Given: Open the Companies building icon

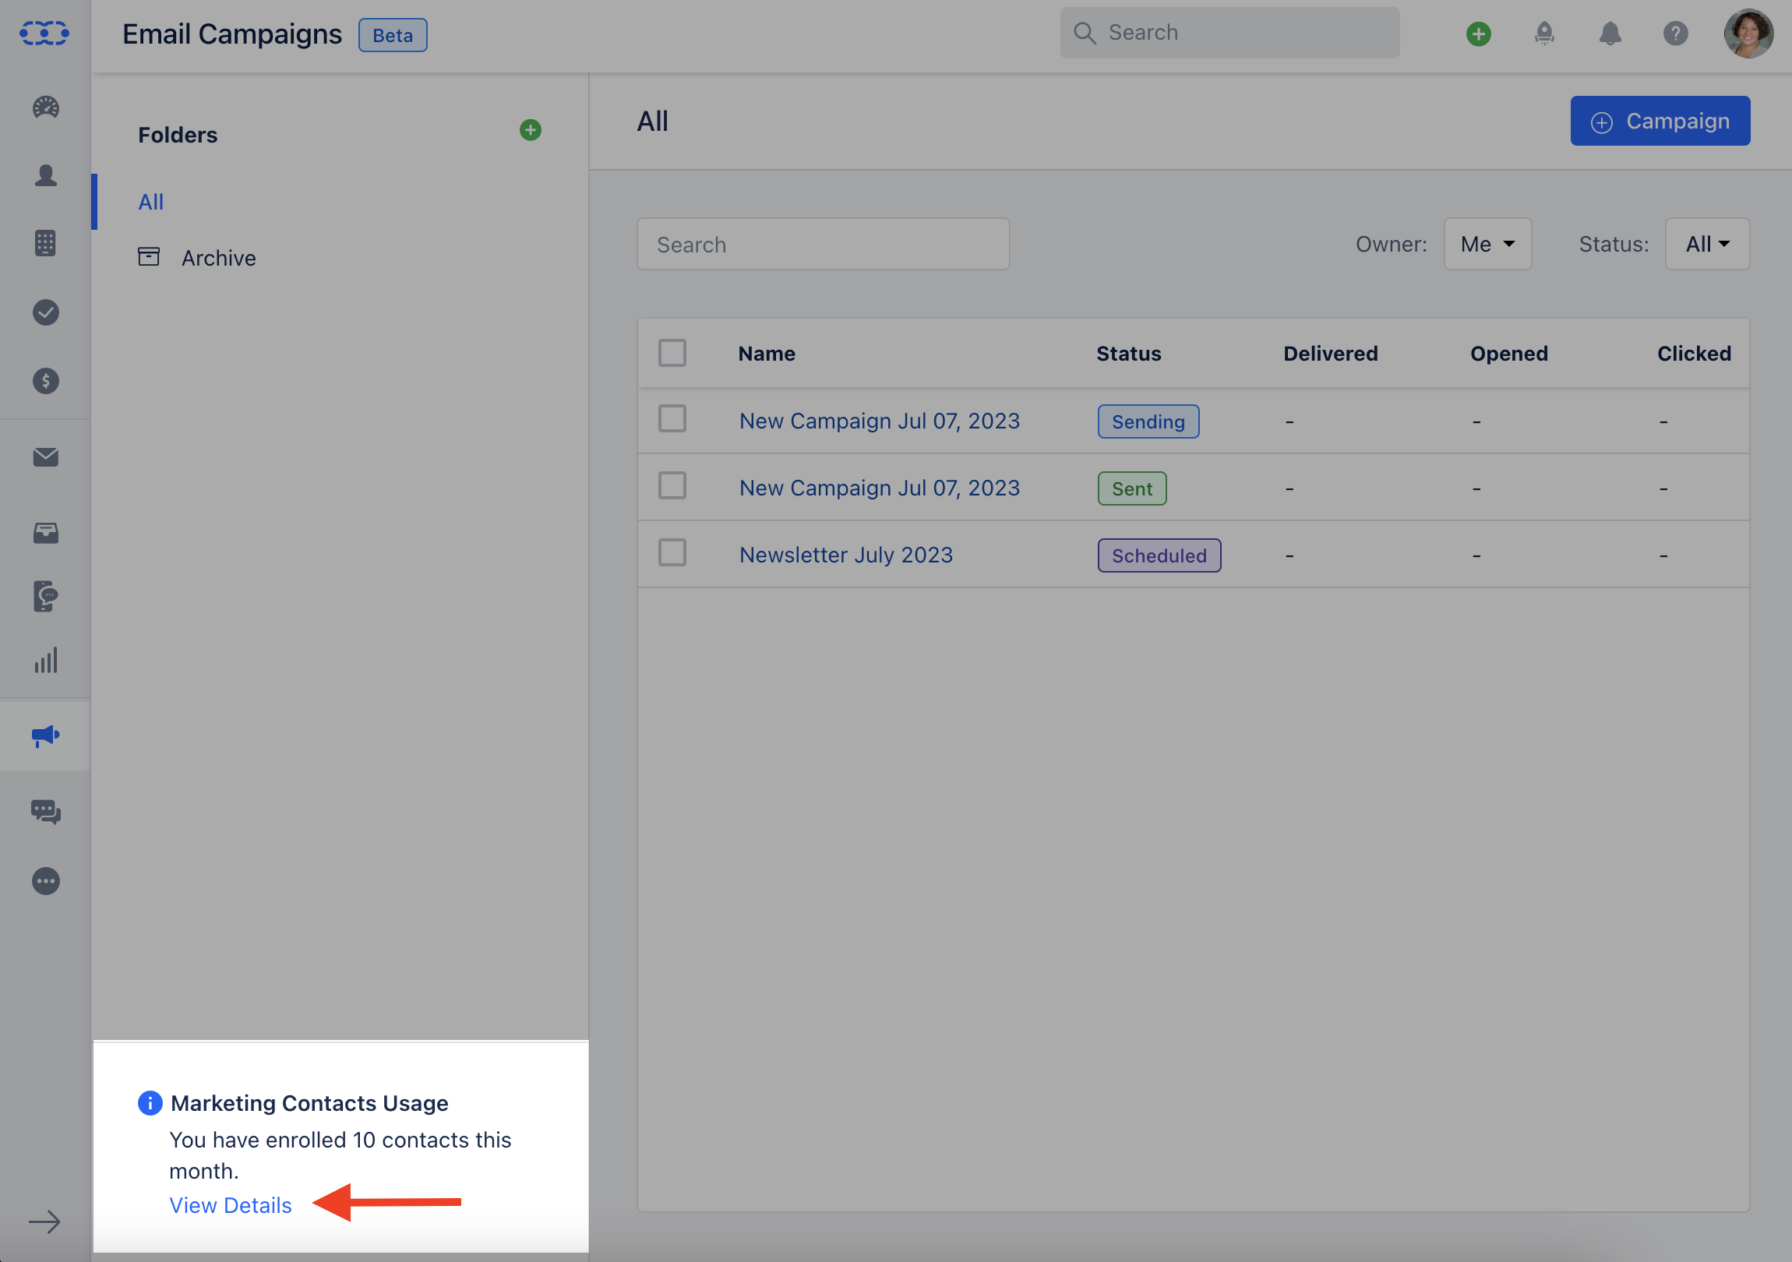Looking at the screenshot, I should pos(45,244).
